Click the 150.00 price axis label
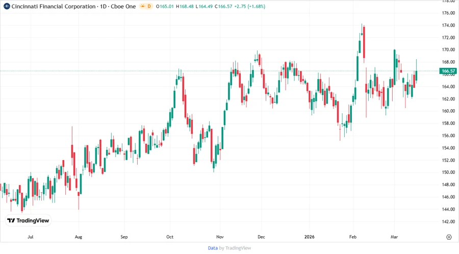Screen dimensions: 459x254 [x=448, y=172]
